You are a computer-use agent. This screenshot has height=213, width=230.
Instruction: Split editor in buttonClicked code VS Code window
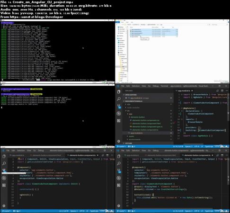click(x=222, y=155)
